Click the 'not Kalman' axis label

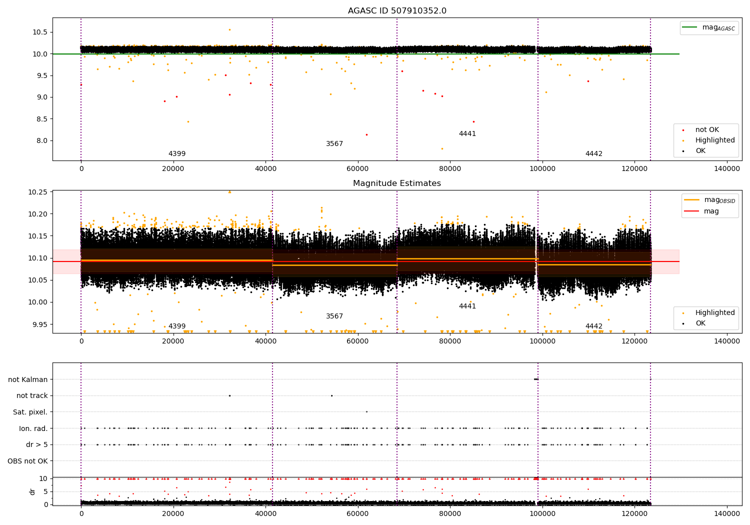(28, 379)
